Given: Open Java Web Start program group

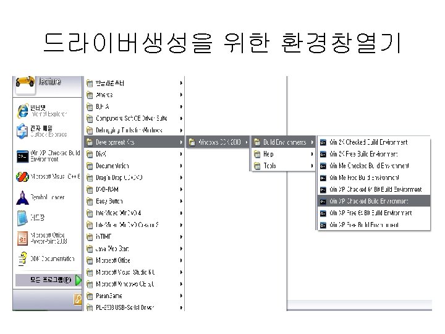Looking at the screenshot, I should click(x=135, y=249).
